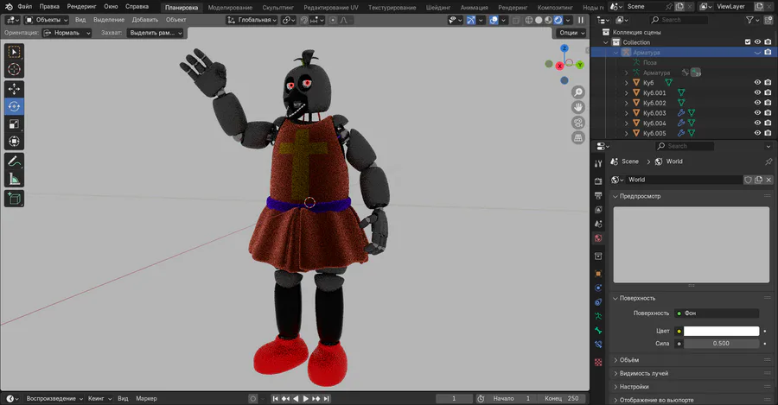Switch to wireframe shading mode

pyautogui.click(x=529, y=20)
